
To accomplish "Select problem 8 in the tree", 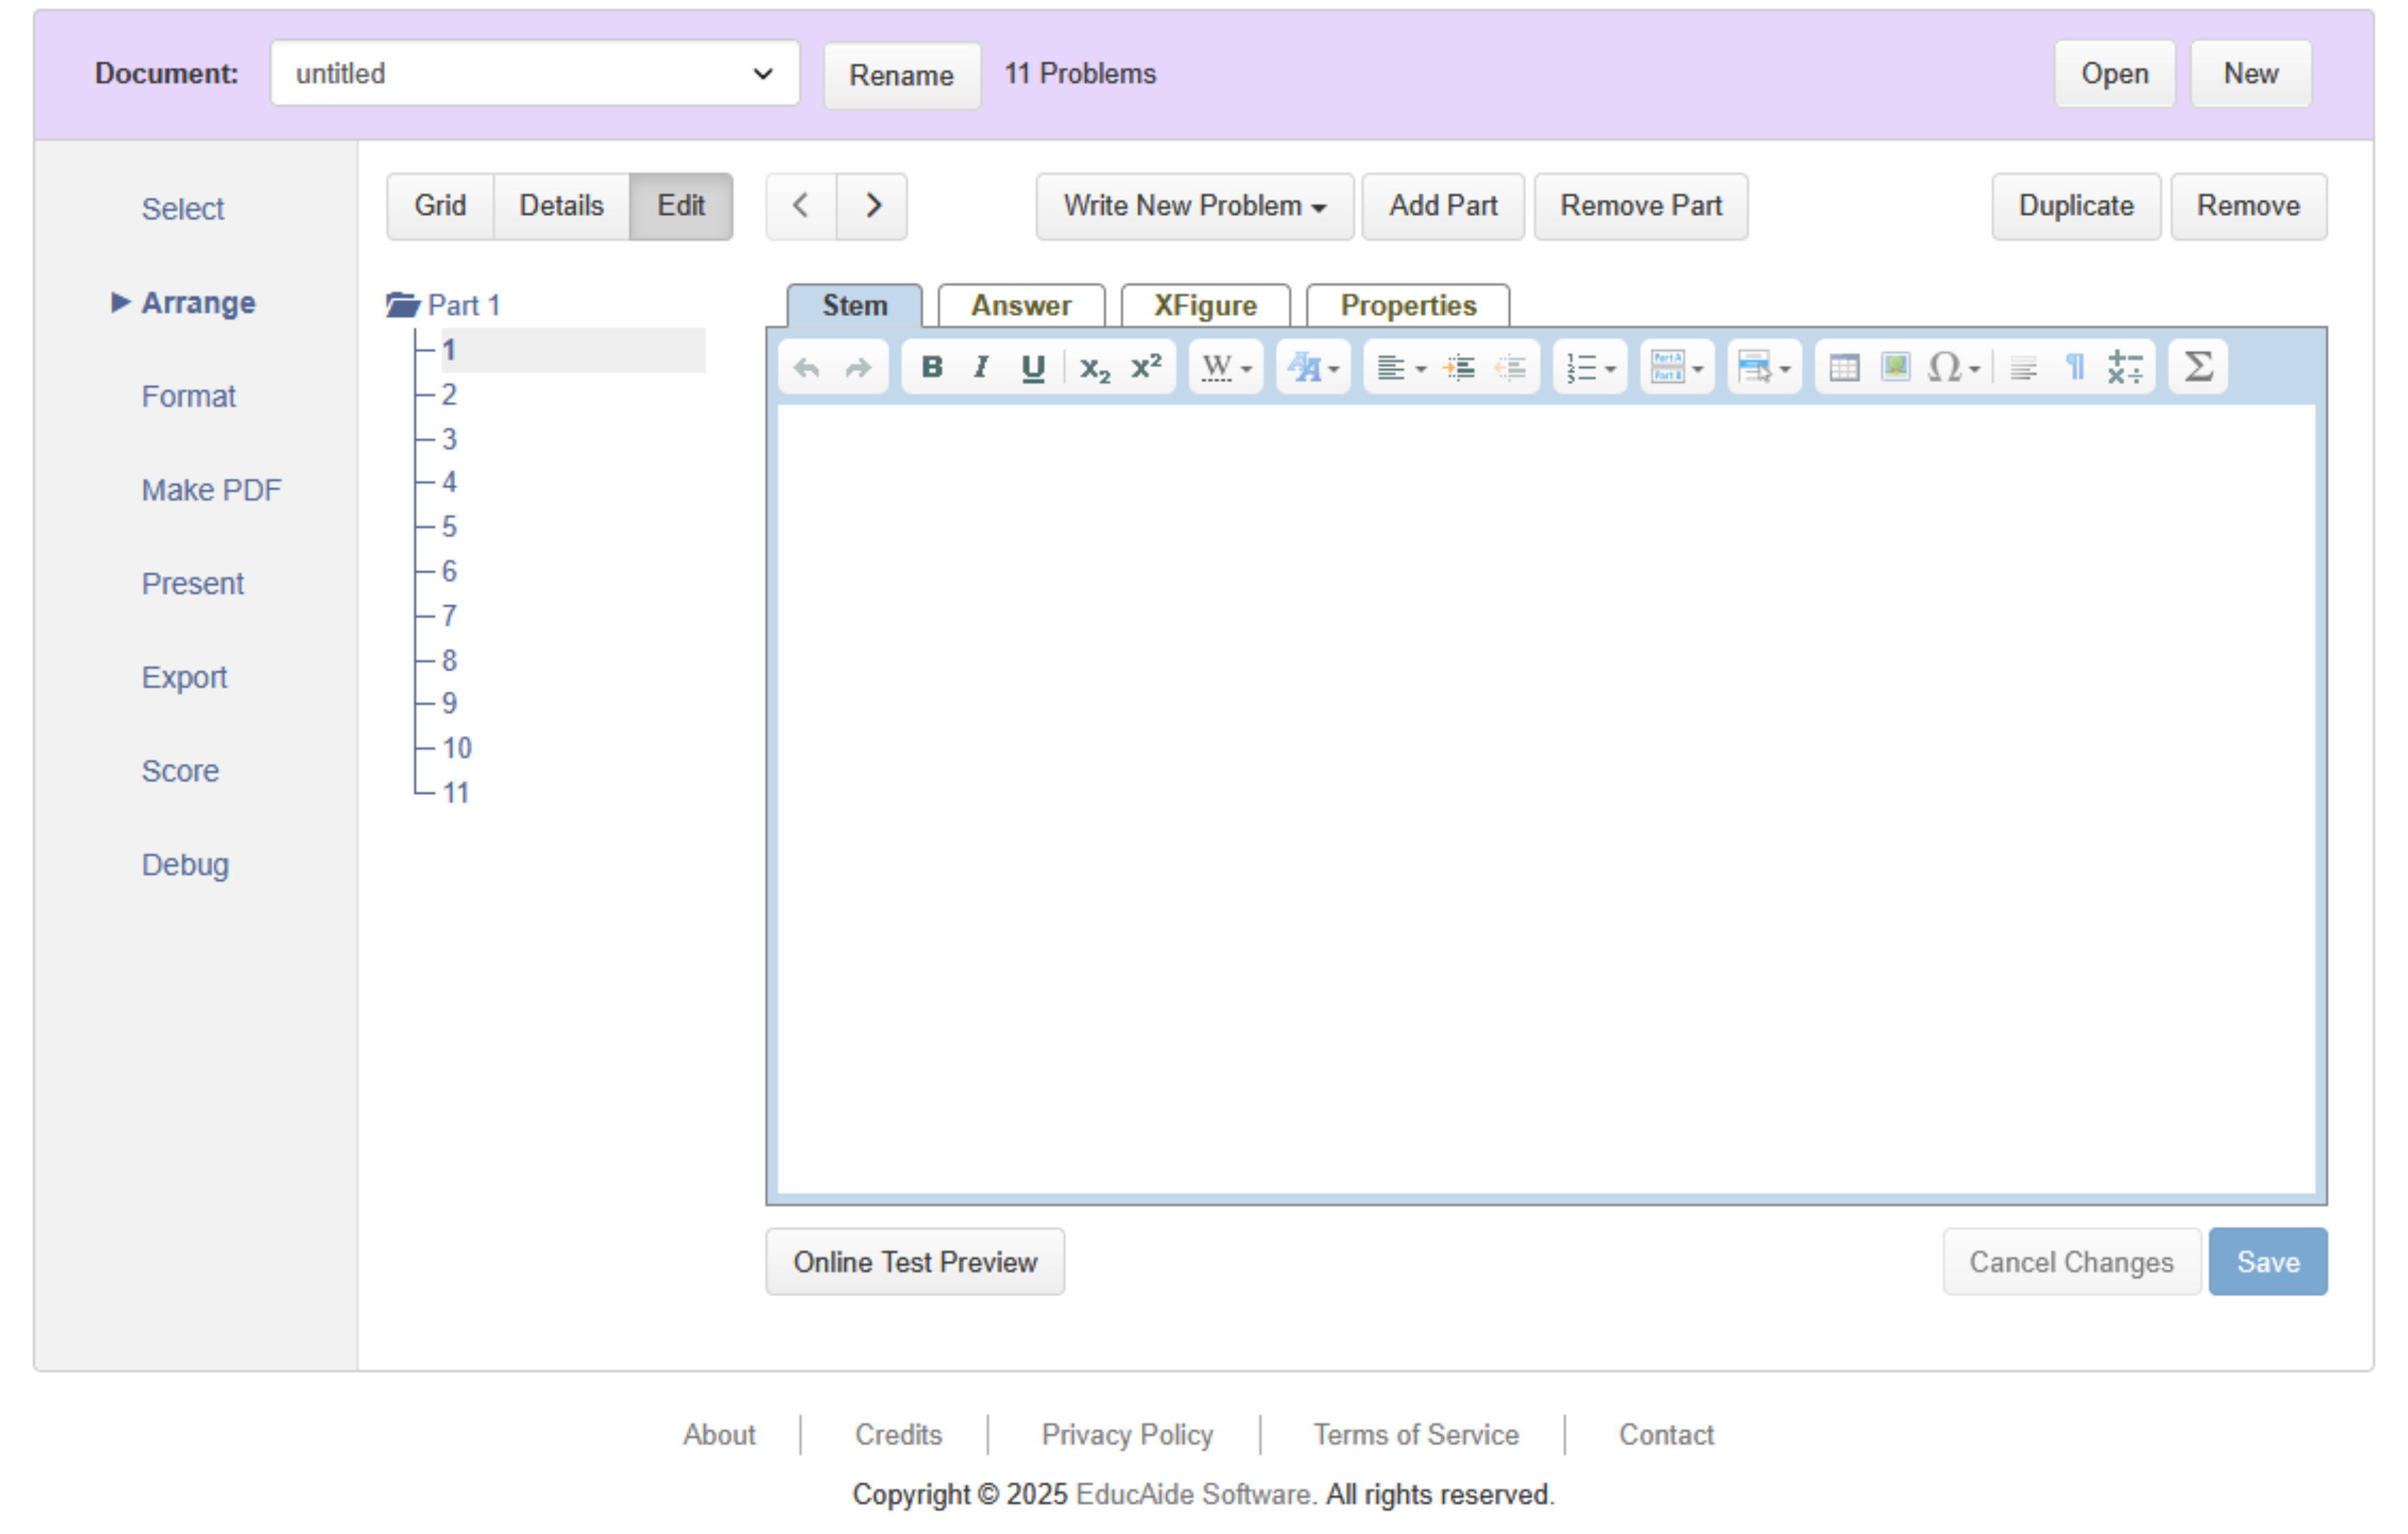I will point(450,661).
